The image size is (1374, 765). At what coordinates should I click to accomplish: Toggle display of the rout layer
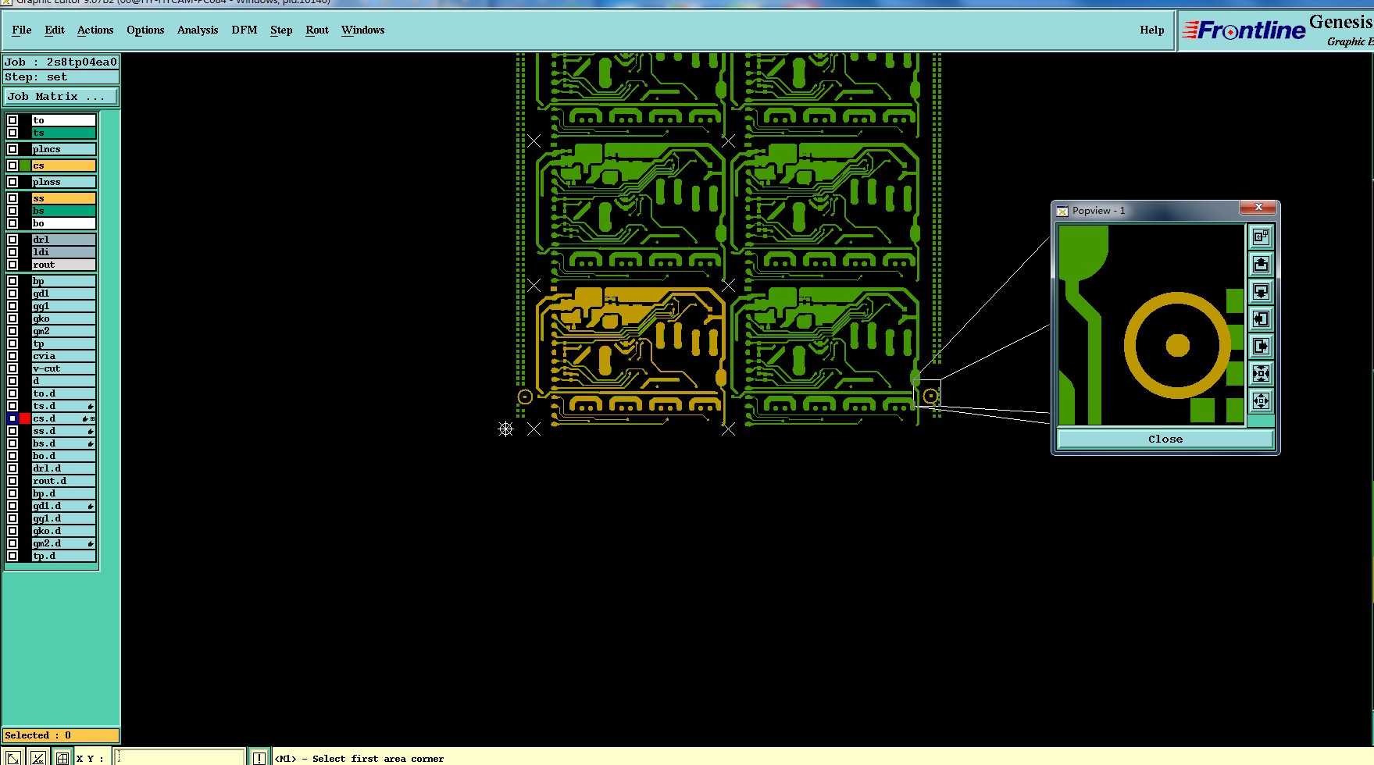click(x=12, y=265)
